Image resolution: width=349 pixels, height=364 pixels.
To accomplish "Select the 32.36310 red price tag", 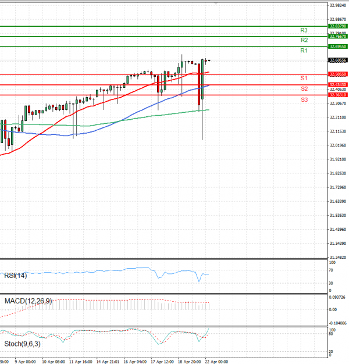I will pyautogui.click(x=338, y=95).
